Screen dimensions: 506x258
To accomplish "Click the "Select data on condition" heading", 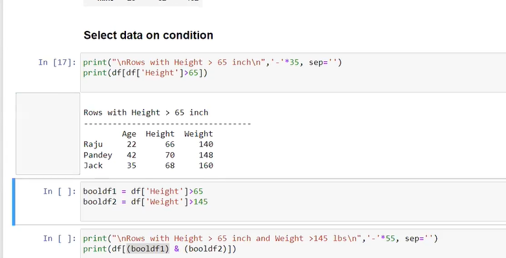I will pyautogui.click(x=148, y=35).
